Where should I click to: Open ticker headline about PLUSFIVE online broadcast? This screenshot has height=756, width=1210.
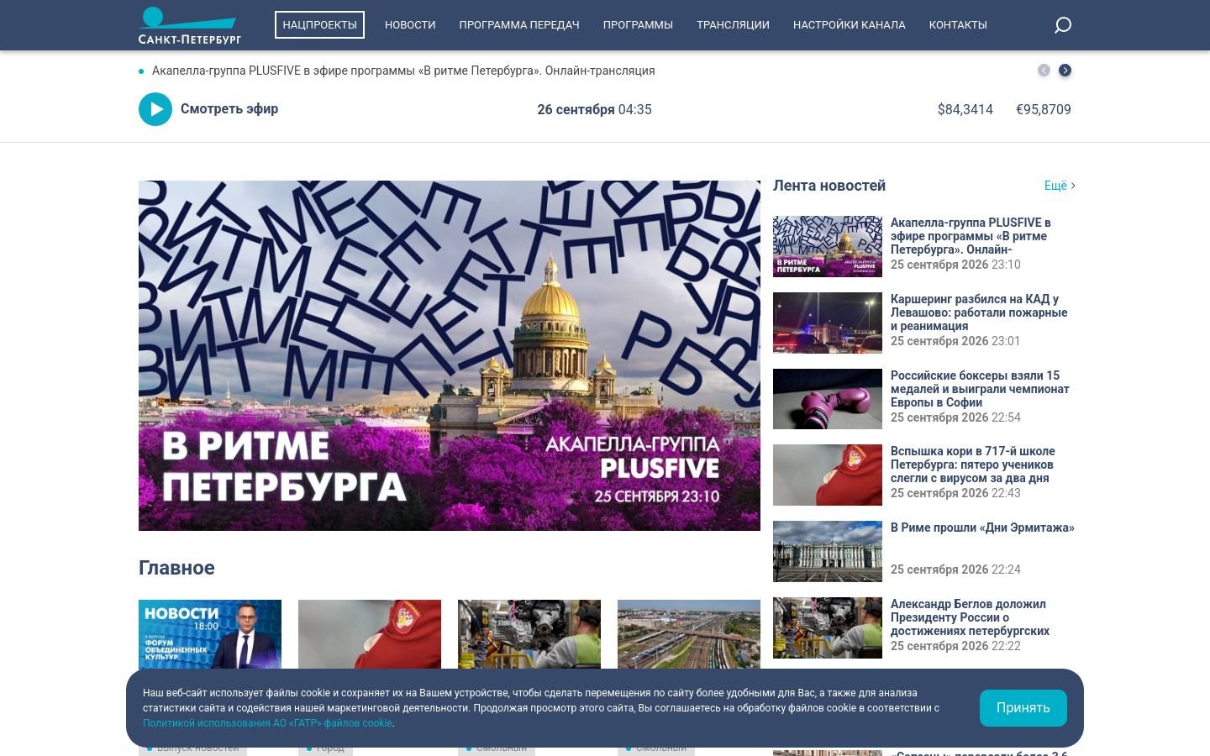point(403,71)
